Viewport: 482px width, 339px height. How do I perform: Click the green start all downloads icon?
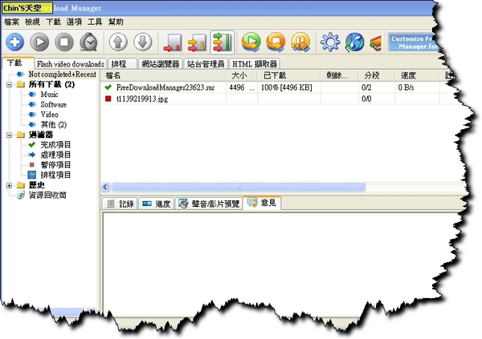(251, 42)
